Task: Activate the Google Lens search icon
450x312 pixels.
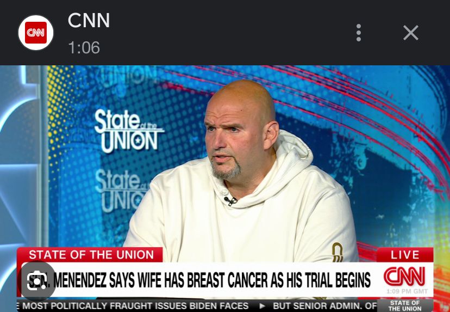Action: [37, 280]
